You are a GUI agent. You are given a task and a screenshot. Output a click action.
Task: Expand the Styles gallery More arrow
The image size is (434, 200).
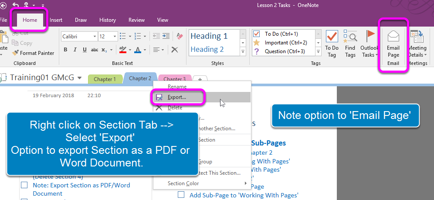pos(243,51)
